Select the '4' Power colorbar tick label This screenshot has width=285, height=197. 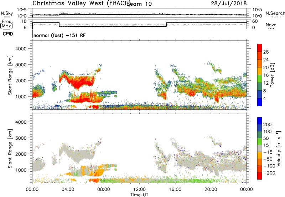pos(264,98)
